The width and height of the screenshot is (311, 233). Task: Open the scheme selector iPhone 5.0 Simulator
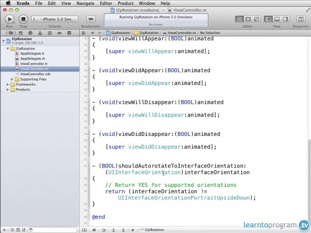click(55, 19)
